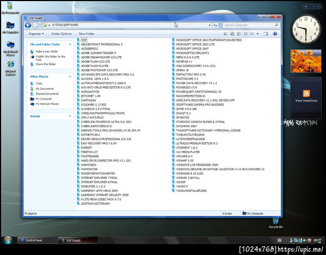
Task: Click the volume speaker tray icon
Action: (x=305, y=240)
